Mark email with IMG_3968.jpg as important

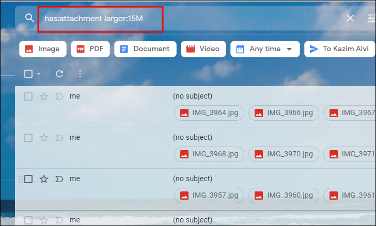[x=59, y=138]
